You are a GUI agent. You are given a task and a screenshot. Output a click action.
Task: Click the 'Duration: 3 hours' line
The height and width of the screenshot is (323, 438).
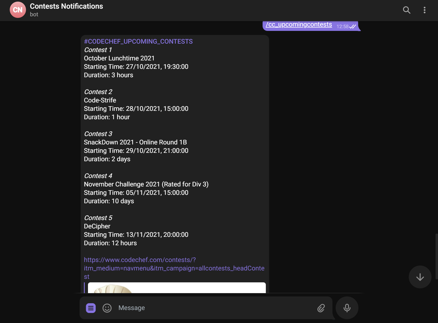pos(109,75)
